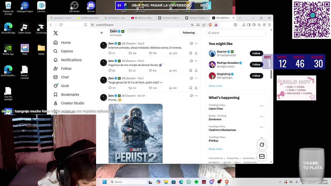Switch to Luis Miguel YouTube tab
The height and width of the screenshot is (186, 331).
point(142,18)
